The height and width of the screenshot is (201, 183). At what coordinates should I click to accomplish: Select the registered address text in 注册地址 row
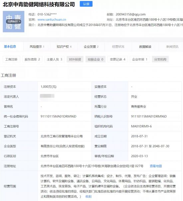pos(92,166)
